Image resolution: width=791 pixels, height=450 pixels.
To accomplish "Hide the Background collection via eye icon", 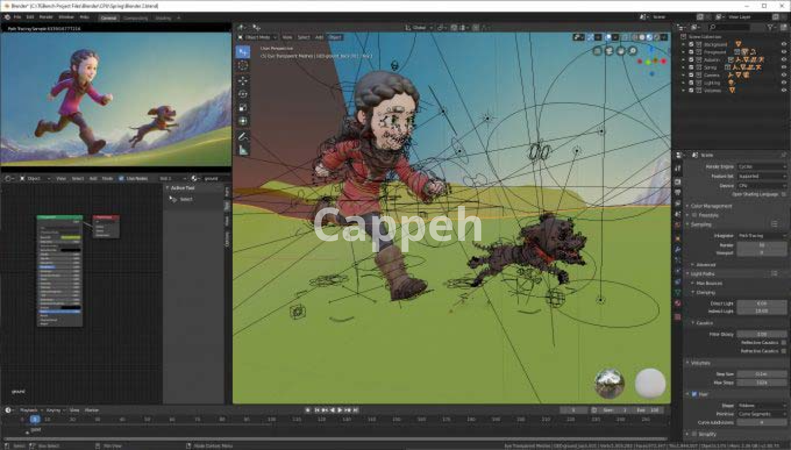I will [x=783, y=44].
